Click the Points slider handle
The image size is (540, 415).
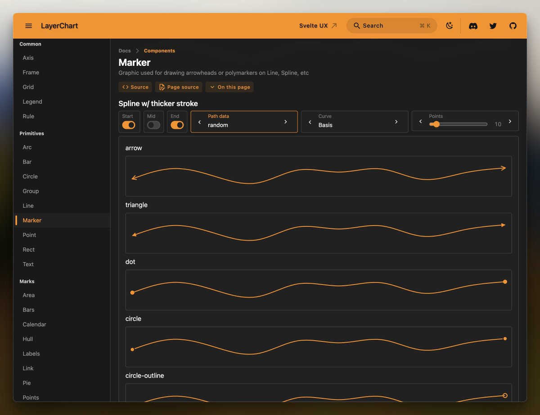[x=436, y=124]
